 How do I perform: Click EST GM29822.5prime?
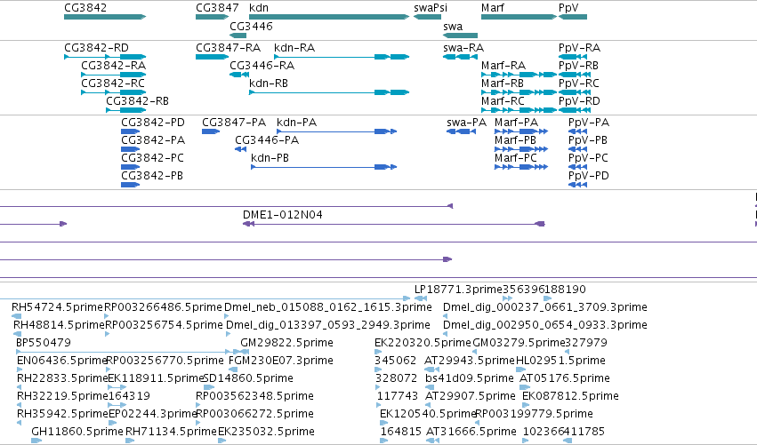click(x=245, y=352)
